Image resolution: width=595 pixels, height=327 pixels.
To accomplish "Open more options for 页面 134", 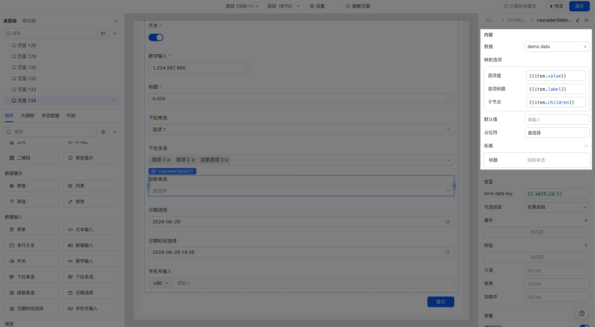I will click(x=113, y=101).
